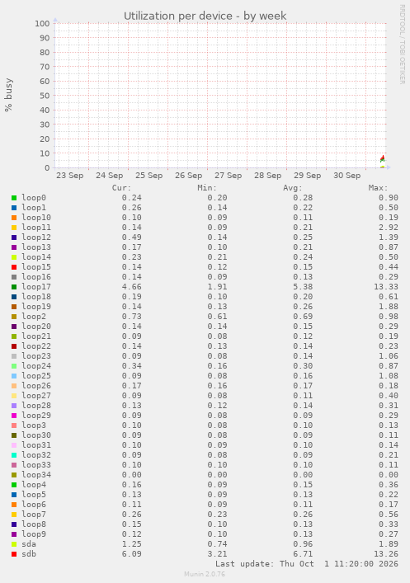Click sdb's Cur value 6.09
This screenshot has width=410, height=583.
coord(132,554)
